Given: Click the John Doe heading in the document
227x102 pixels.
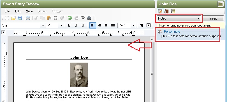Looking at the screenshot, I should point(79,57).
